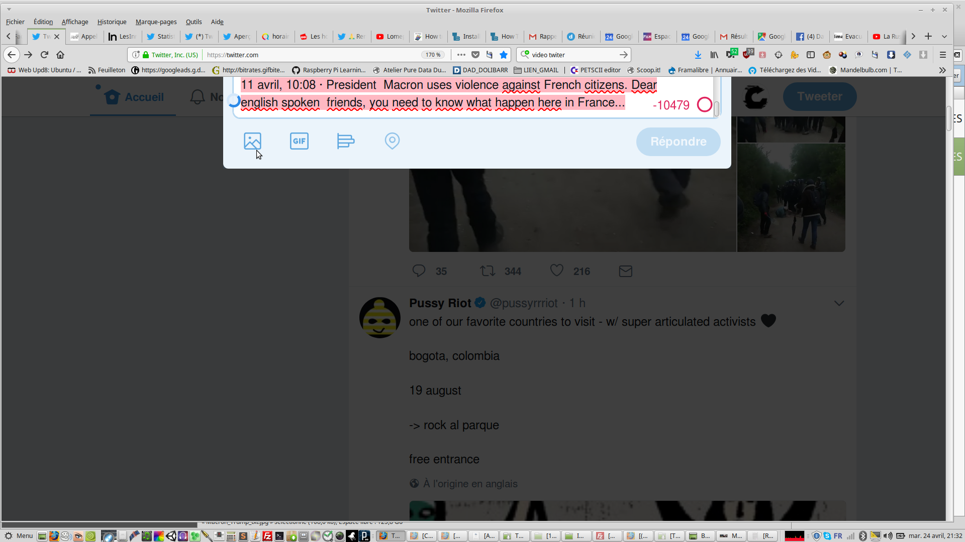The width and height of the screenshot is (965, 542).
Task: Open the list all tabs dropdown arrow
Action: point(944,36)
